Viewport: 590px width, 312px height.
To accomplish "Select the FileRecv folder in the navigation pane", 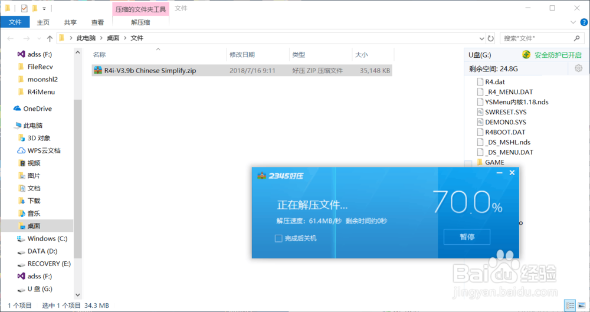I will coord(40,67).
